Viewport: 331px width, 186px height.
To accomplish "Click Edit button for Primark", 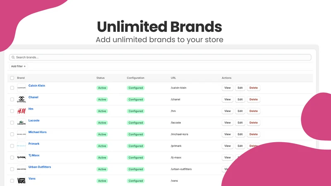I will tap(240, 146).
